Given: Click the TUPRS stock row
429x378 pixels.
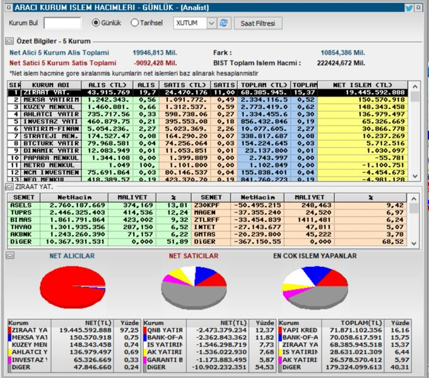Looking at the screenshot, I should 99,213.
